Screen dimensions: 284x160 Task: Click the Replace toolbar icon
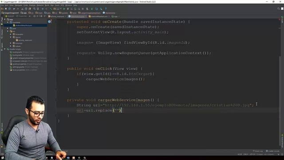[x=38, y=9]
